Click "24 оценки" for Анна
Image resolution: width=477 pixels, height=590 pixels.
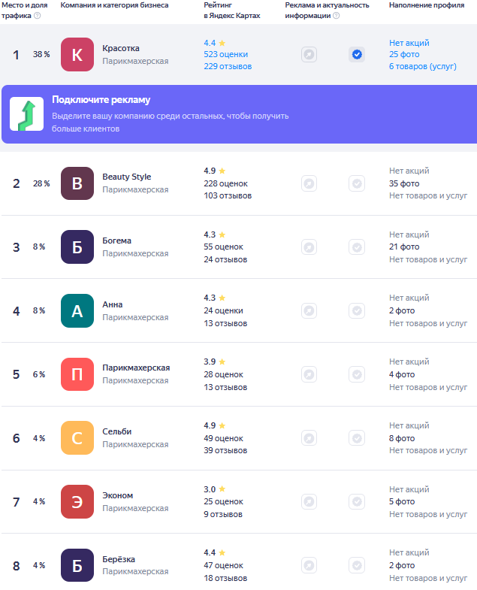click(223, 311)
